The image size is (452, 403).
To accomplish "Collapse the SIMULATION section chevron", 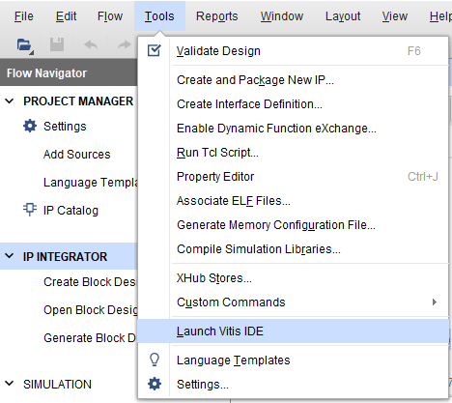I will (10, 384).
